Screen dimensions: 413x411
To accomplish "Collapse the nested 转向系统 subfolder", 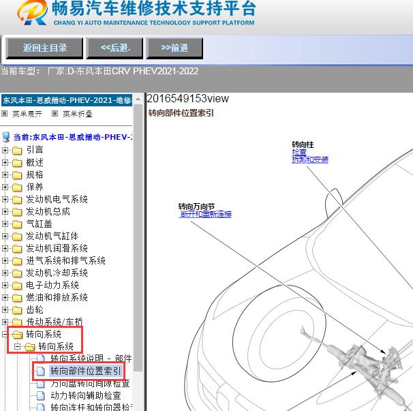I will [x=17, y=347].
